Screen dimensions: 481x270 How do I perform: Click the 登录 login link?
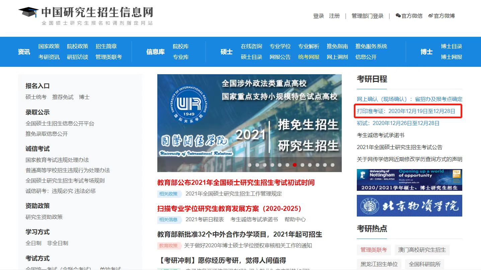318,16
